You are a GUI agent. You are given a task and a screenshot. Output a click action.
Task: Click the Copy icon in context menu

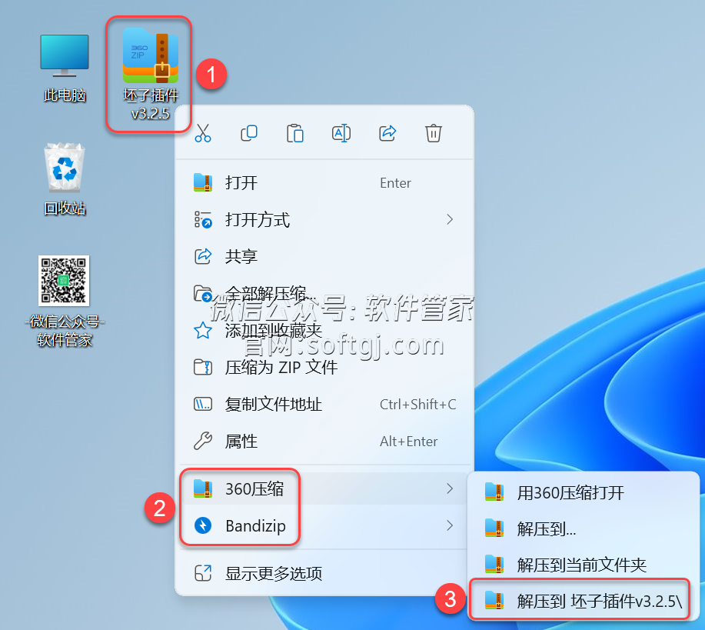[x=249, y=133]
